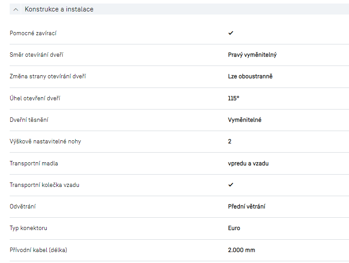Click the Pomocné zavírací checkmark icon
The width and height of the screenshot is (349, 263).
[230, 33]
